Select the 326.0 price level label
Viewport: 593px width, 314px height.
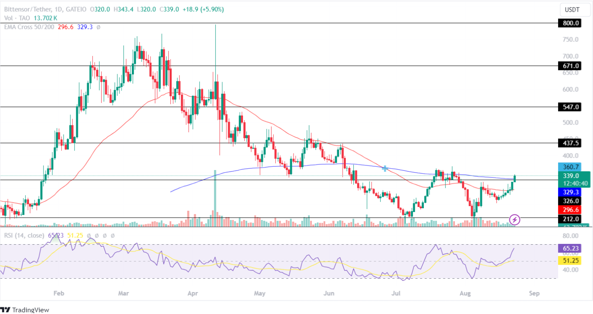pos(569,201)
